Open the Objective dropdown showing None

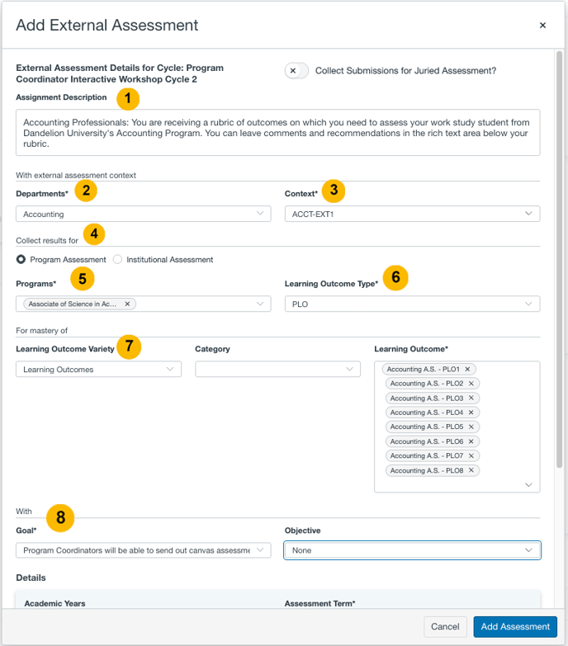[x=412, y=550]
